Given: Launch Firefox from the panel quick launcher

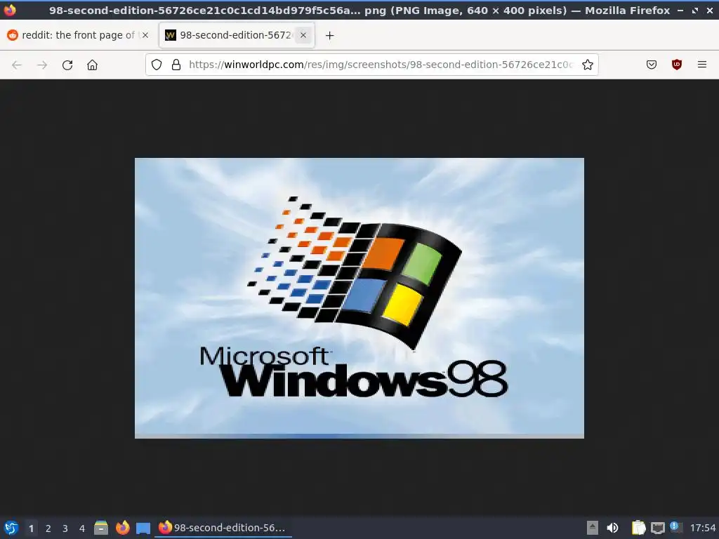Looking at the screenshot, I should (x=122, y=528).
